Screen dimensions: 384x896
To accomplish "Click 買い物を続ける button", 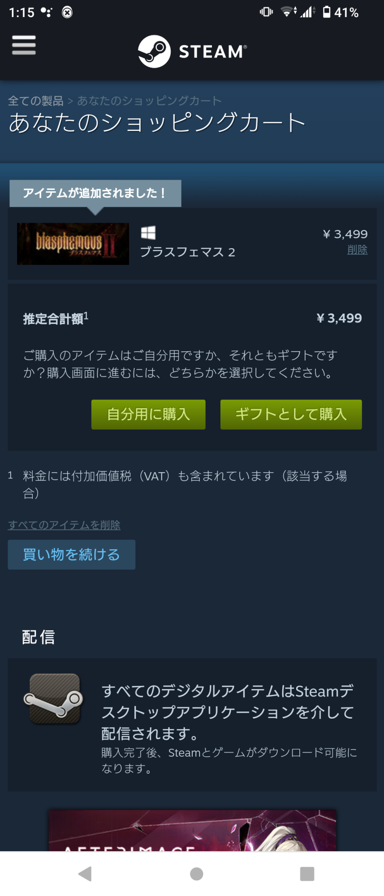I will pos(72,555).
